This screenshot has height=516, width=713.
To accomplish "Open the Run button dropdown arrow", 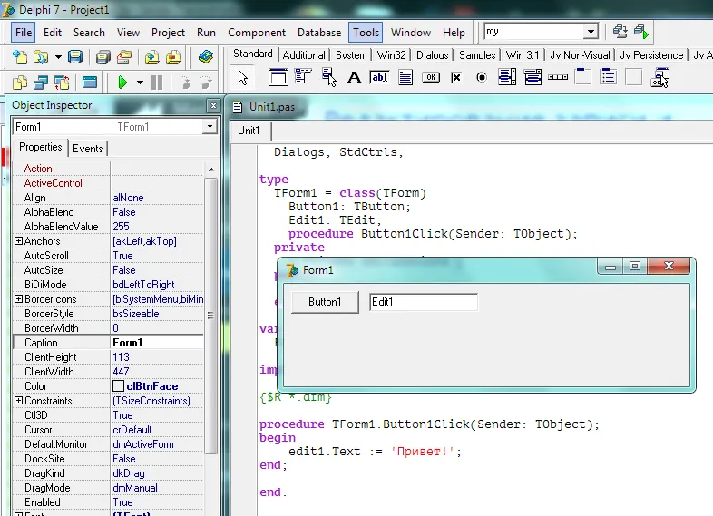I will (x=140, y=83).
